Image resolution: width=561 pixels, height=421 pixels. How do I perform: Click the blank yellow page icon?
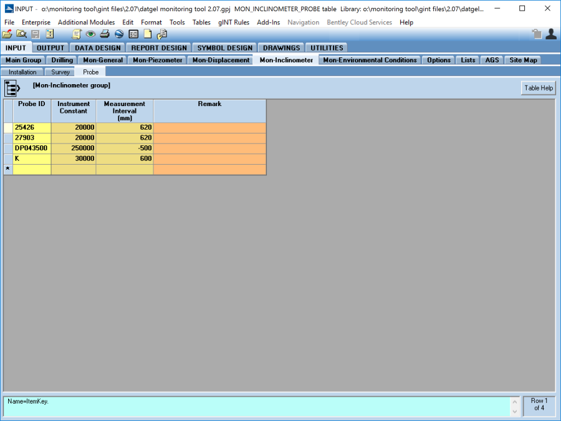click(148, 34)
